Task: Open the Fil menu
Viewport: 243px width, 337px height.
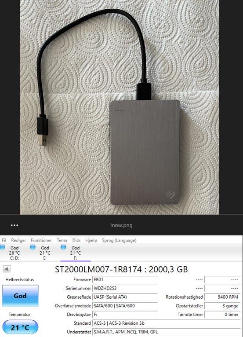Action: pyautogui.click(x=4, y=240)
